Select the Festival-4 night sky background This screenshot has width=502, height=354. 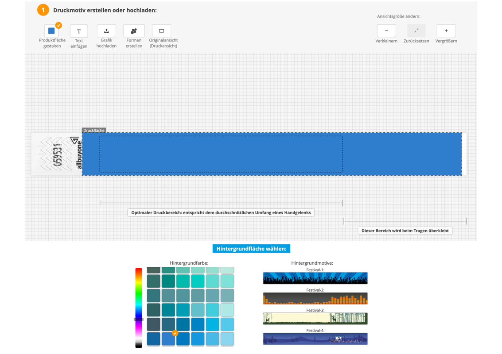point(315,339)
